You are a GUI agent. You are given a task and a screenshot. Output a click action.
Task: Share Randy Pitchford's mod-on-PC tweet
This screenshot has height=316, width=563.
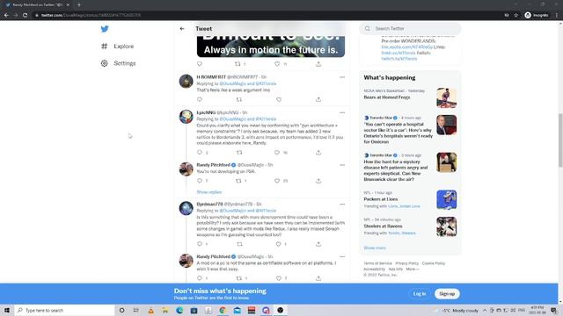point(318,278)
